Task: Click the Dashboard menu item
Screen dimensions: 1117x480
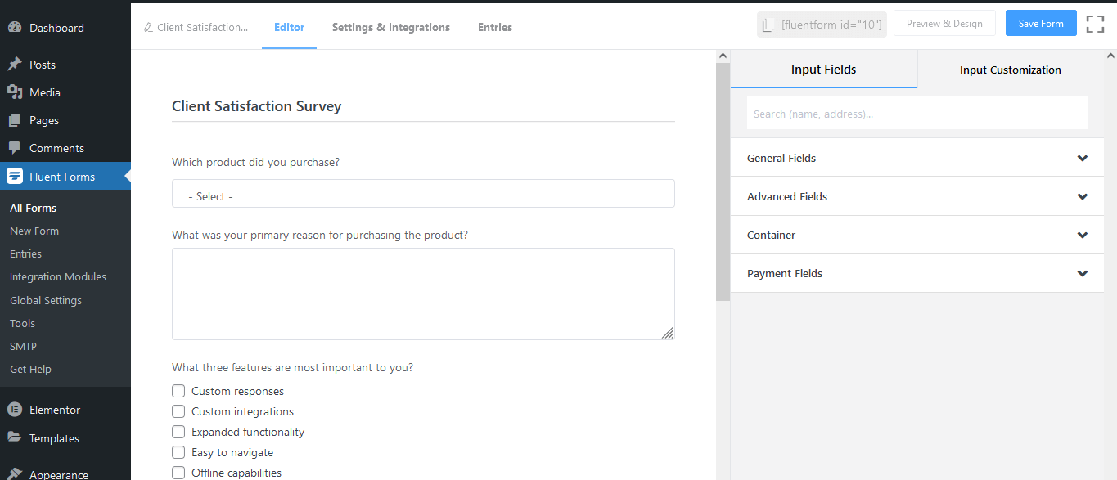Action: (65, 27)
